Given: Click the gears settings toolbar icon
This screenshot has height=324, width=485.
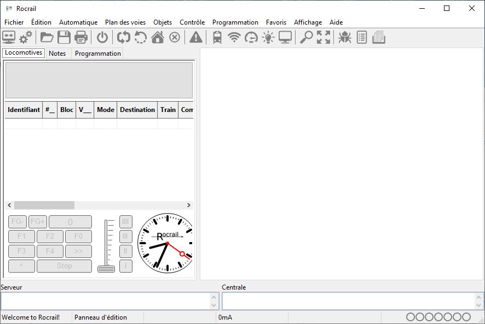Looking at the screenshot, I should [26, 38].
